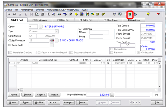Screen dimensions: 167x109
Task: Open the Centro lookup '...' button
Action: [40, 27]
